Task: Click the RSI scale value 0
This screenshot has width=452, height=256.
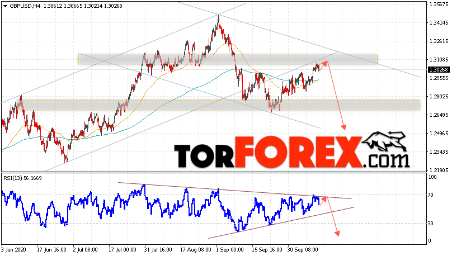Action: 430,241
